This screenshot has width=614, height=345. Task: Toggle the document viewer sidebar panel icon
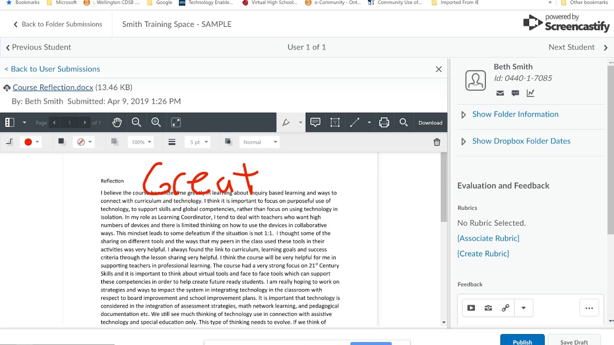pyautogui.click(x=10, y=123)
